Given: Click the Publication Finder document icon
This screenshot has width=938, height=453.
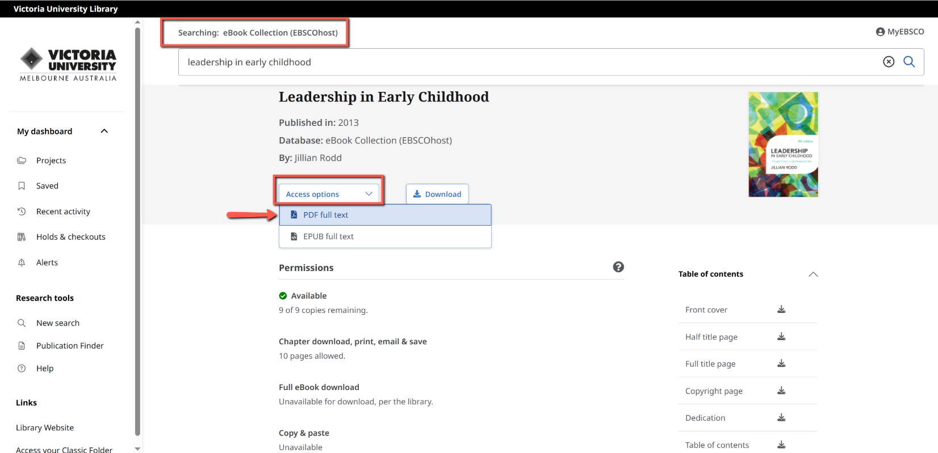Looking at the screenshot, I should pyautogui.click(x=22, y=346).
